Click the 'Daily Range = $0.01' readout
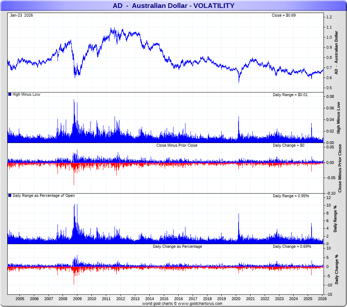Image resolution: width=347 pixels, height=307 pixels. coord(290,95)
